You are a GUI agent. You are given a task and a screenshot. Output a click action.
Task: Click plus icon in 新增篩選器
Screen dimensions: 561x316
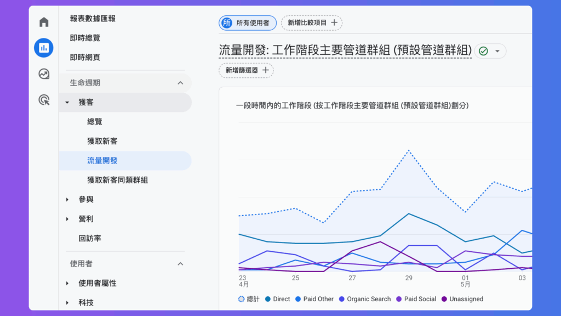pos(266,70)
